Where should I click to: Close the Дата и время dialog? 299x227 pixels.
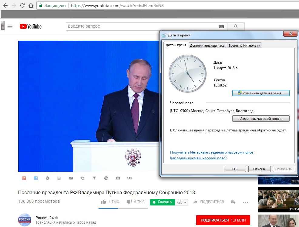click(290, 34)
